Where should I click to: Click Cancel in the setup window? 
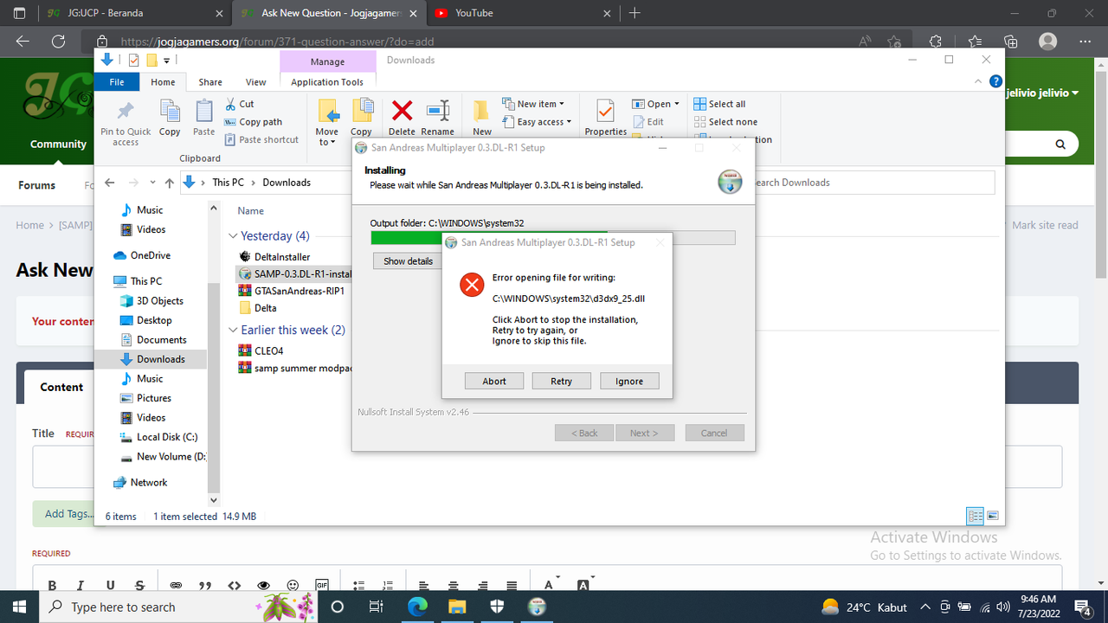click(714, 433)
